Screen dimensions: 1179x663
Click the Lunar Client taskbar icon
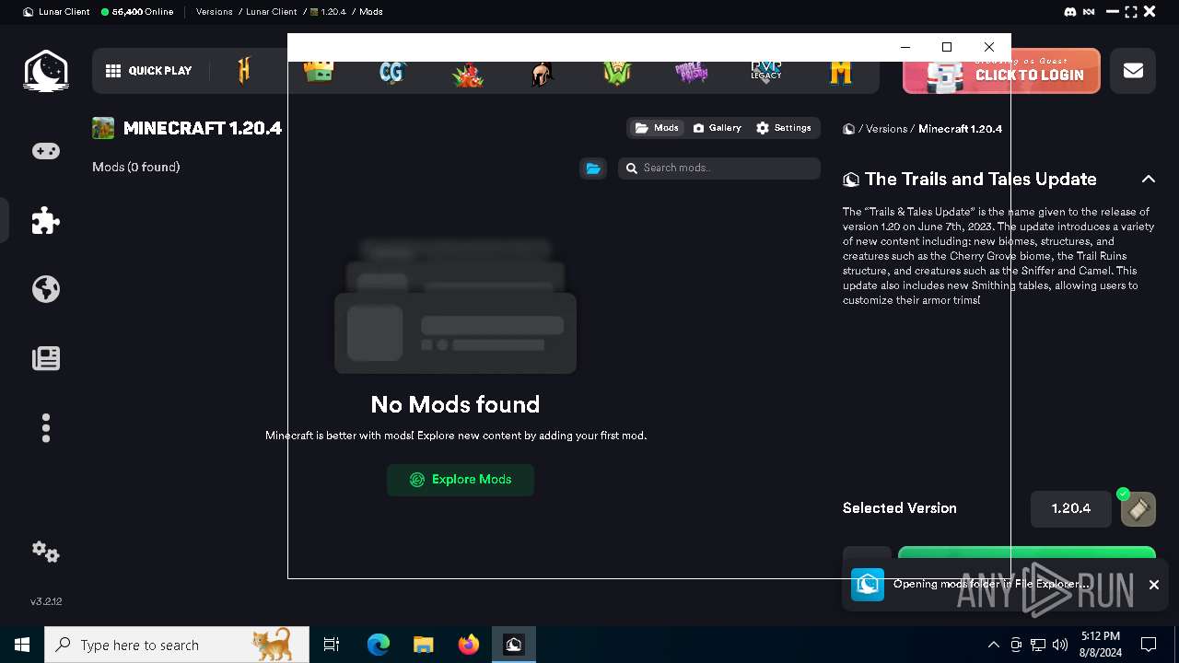point(514,645)
